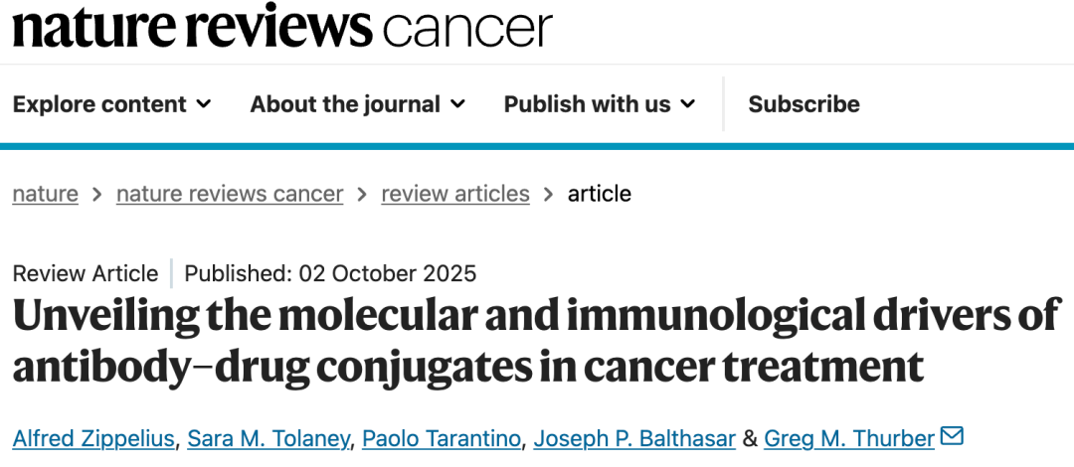This screenshot has width=1074, height=467.
Task: Open the About the journal menu label
Action: (x=345, y=104)
